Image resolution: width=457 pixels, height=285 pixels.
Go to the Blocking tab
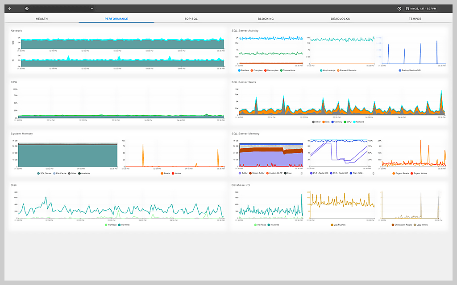[266, 19]
